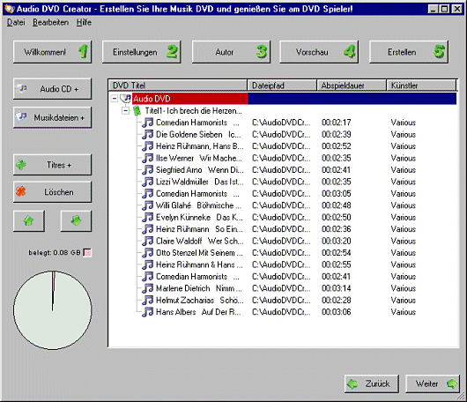
Task: Open the Datei menu
Action: [16, 22]
